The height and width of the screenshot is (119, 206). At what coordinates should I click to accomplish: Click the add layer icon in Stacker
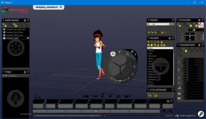[180, 25]
